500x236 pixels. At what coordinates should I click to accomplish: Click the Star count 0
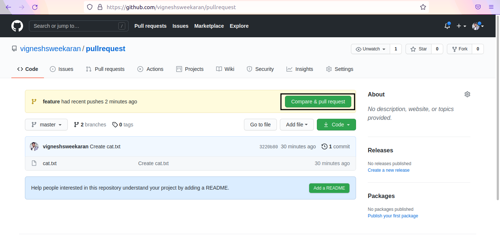point(437,49)
